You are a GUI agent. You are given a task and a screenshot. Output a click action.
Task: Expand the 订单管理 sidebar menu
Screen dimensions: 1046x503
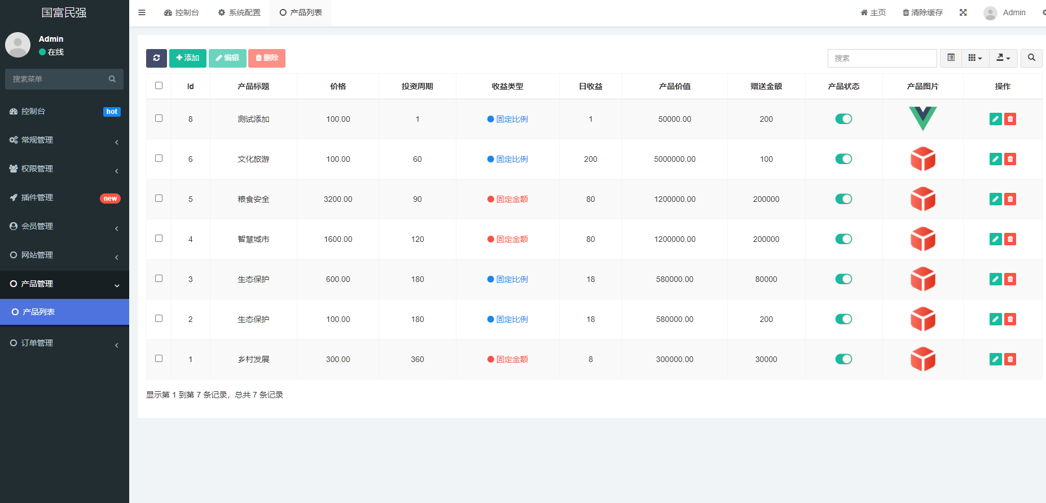click(x=64, y=343)
